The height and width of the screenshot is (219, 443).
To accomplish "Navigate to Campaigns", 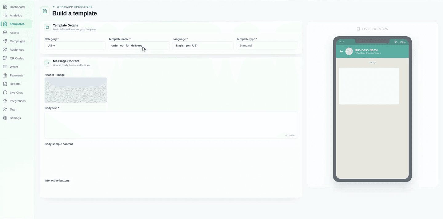I will (x=17, y=41).
